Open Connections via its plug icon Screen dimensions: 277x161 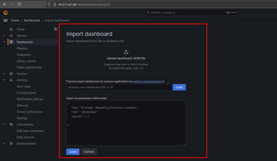coord(11,124)
